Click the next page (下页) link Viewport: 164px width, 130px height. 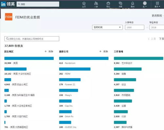click(x=161, y=39)
